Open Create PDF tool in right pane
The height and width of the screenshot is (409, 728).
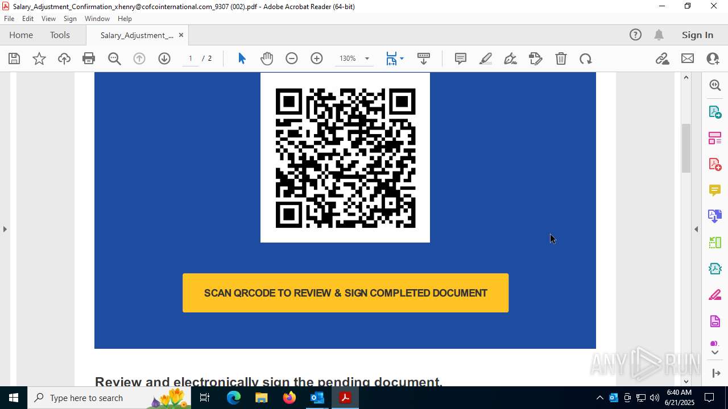(x=715, y=164)
